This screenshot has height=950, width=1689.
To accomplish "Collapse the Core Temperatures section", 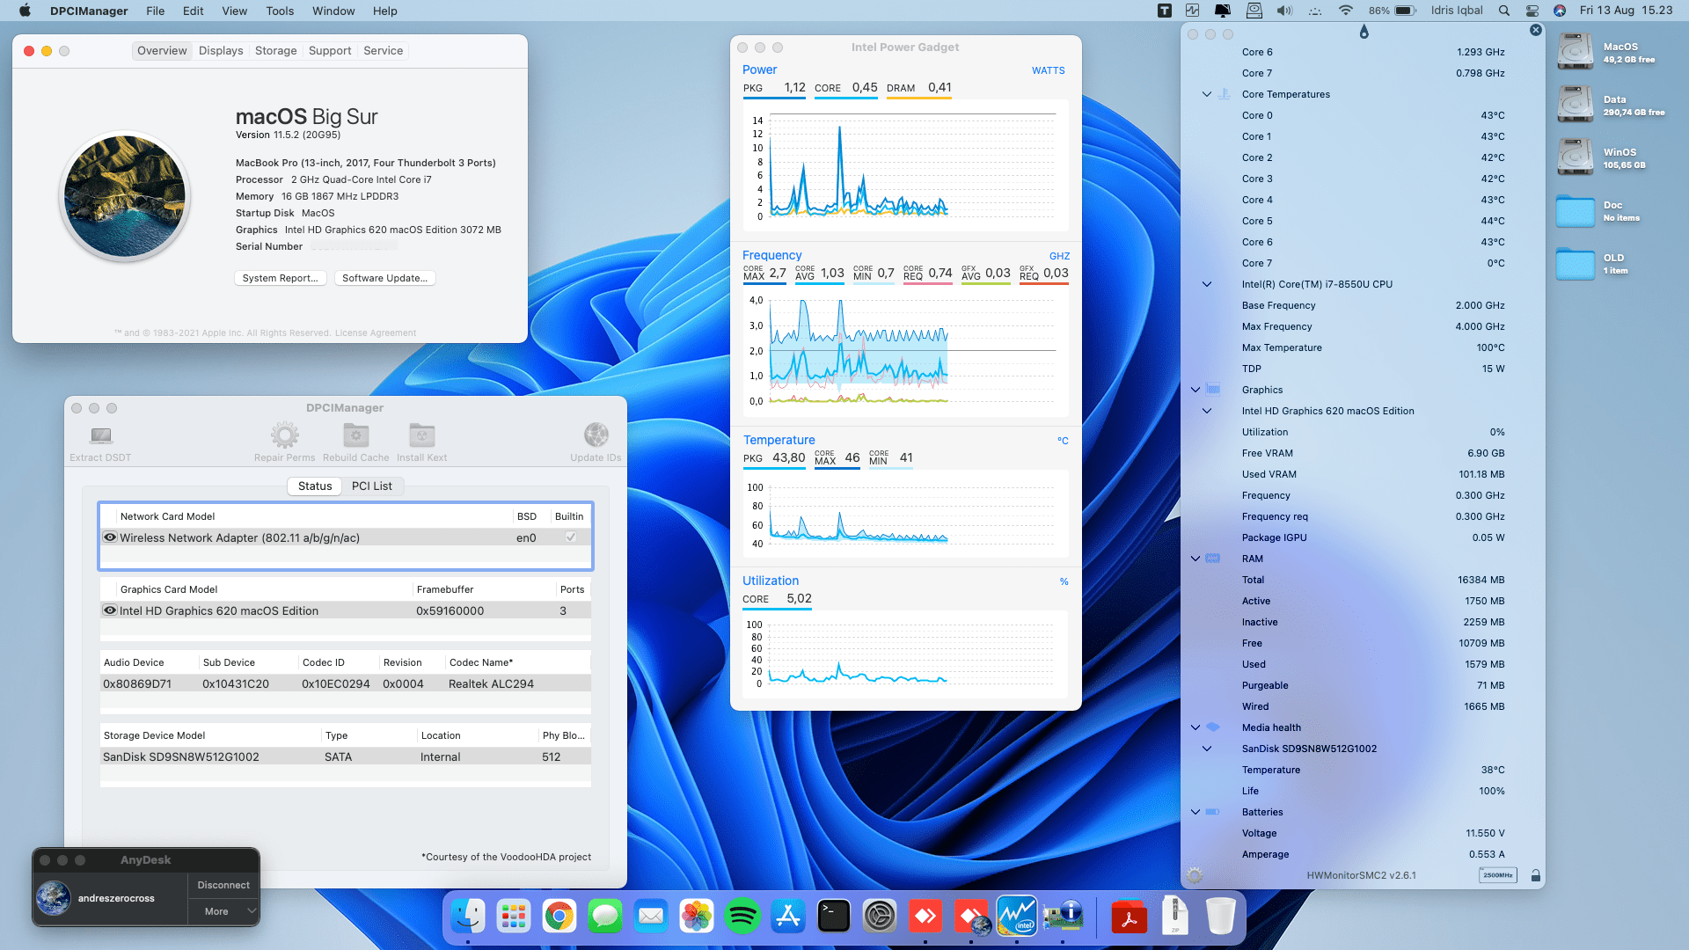I will point(1207,94).
